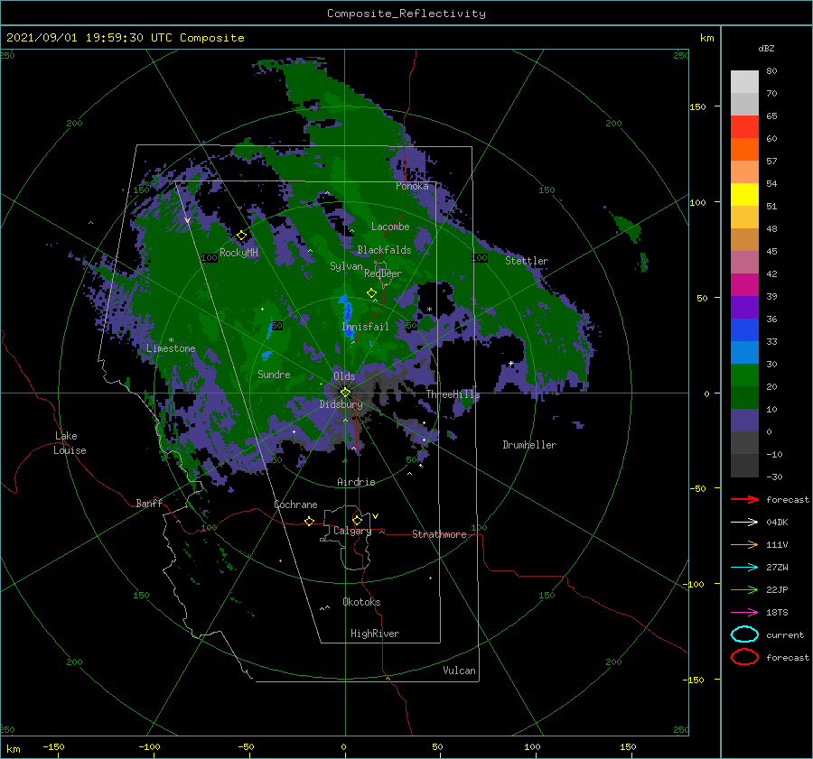Click the Blackfalds town label
This screenshot has height=759, width=813.
point(384,250)
